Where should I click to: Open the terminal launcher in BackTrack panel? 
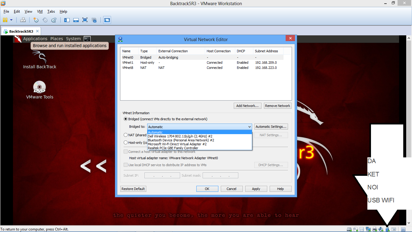point(87,39)
